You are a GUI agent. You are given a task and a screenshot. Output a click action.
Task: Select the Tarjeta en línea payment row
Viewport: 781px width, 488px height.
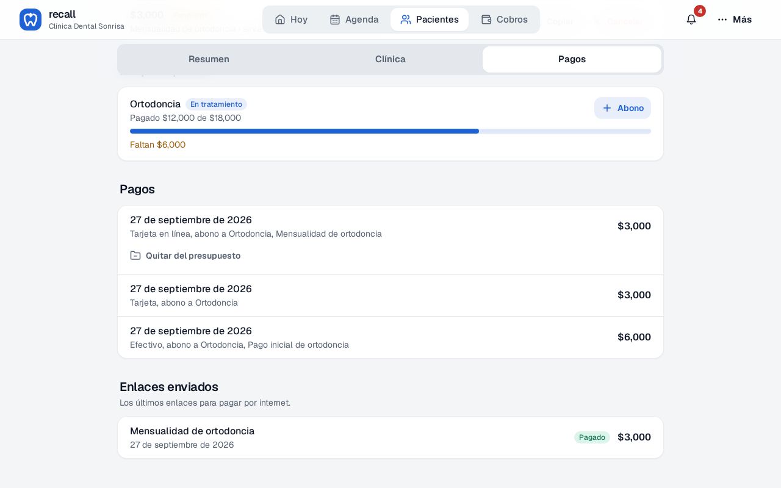pos(390,240)
